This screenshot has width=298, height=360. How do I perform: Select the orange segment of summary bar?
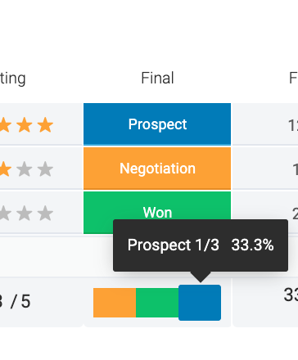[x=115, y=303]
